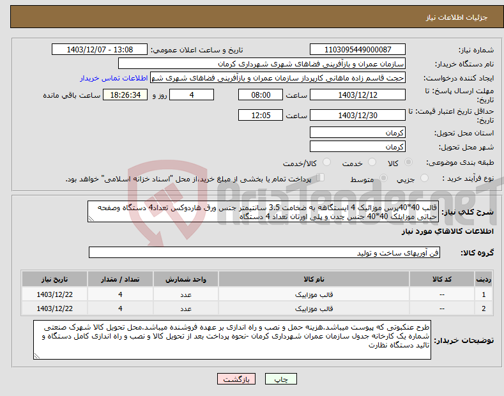Click the کد کالا column header
504x396 pixels.
click(442, 279)
